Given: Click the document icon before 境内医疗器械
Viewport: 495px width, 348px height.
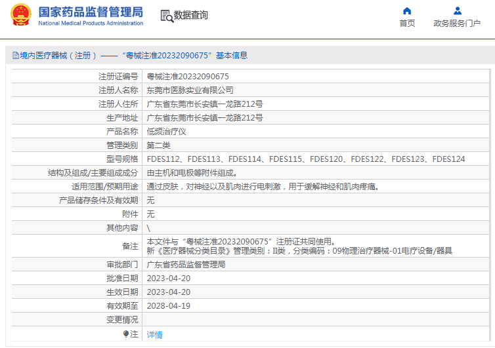Looking at the screenshot, I should pos(16,56).
